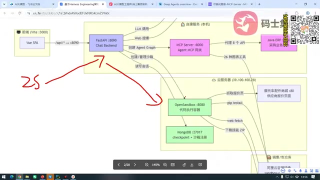Focus the browser address bar URL
The image size is (320, 180).
[x=71, y=13]
